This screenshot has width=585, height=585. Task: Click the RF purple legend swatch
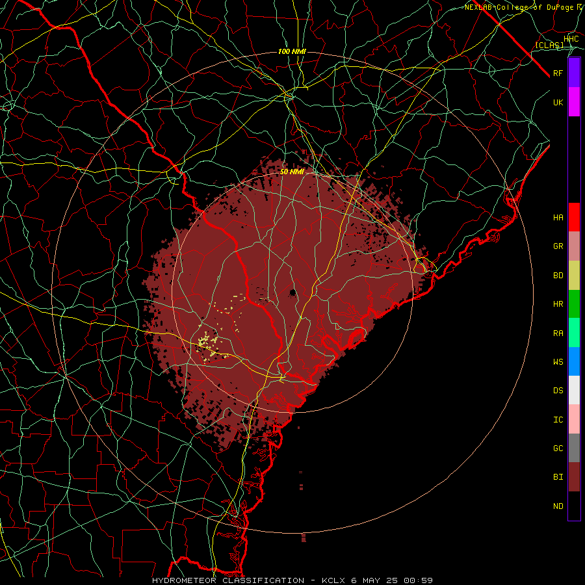pyautogui.click(x=574, y=73)
